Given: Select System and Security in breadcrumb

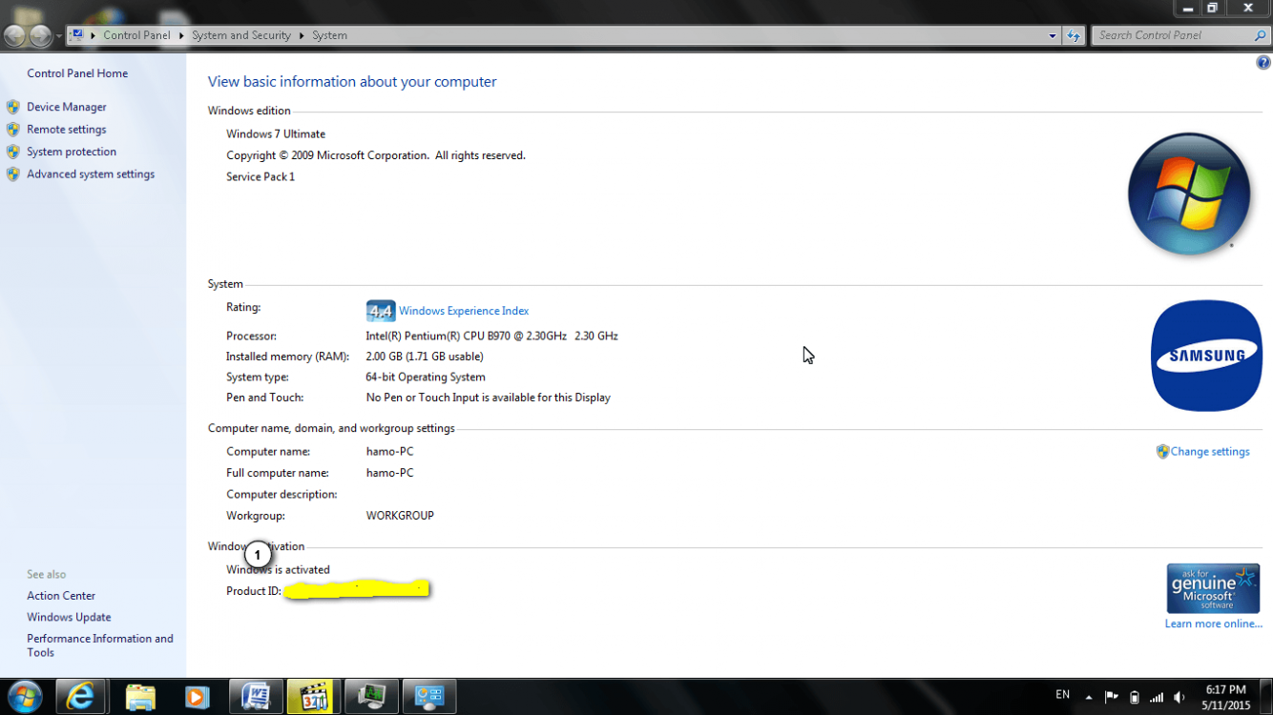Looking at the screenshot, I should 241,35.
